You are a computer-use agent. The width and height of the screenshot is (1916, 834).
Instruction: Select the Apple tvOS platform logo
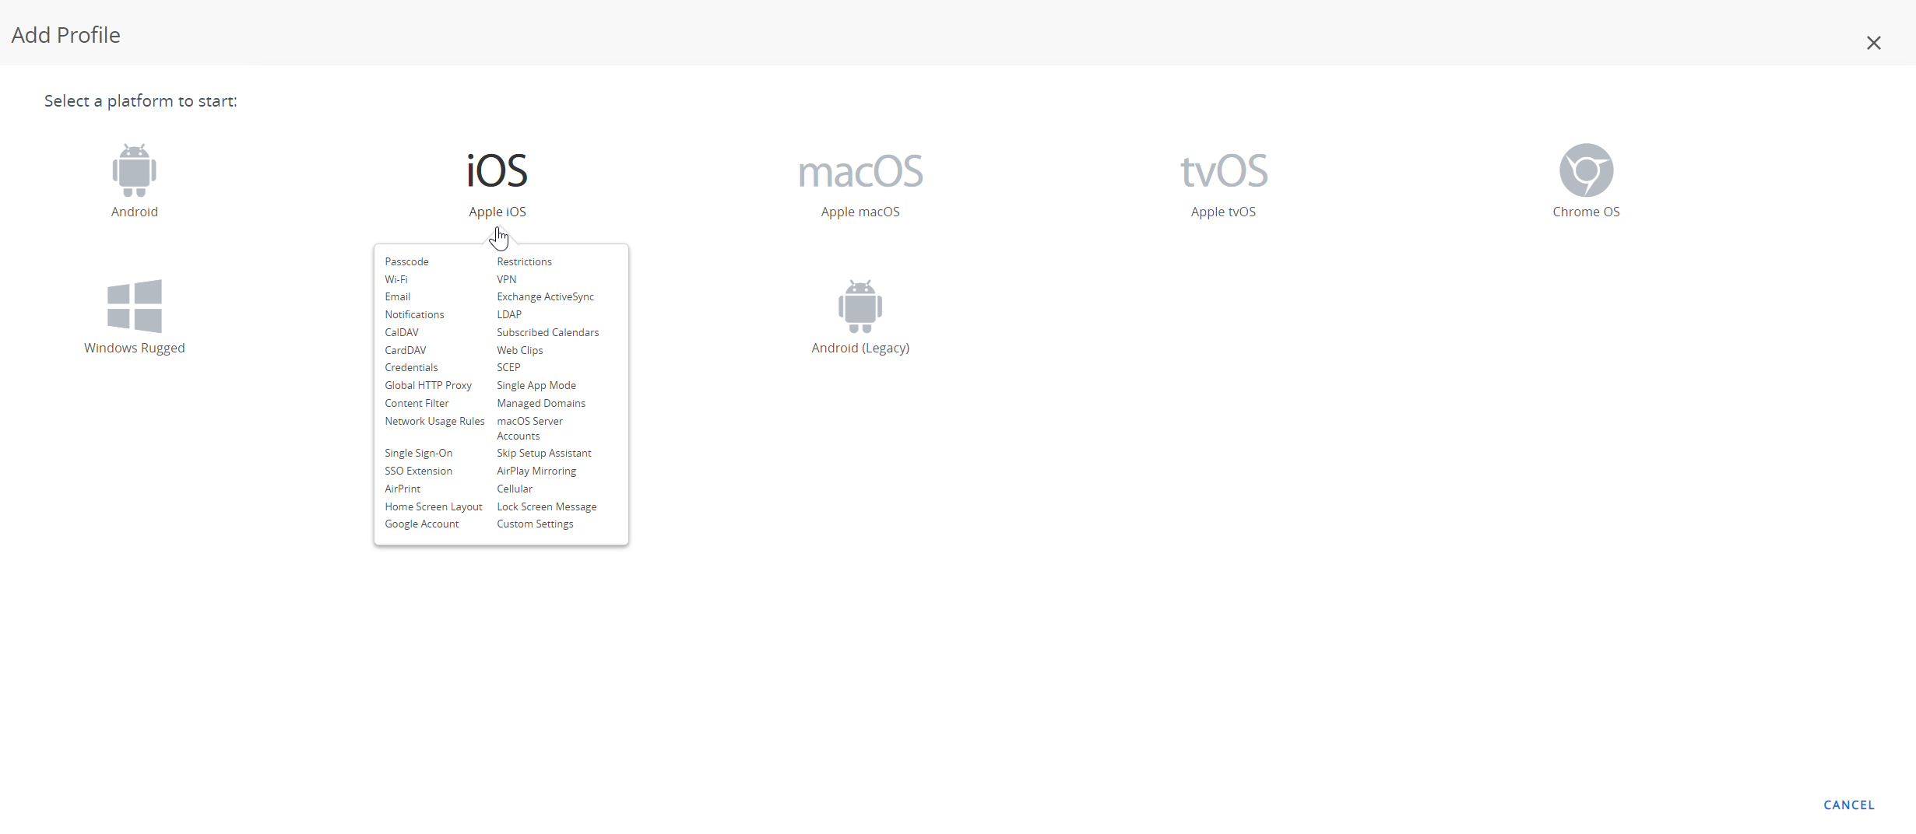[1224, 171]
